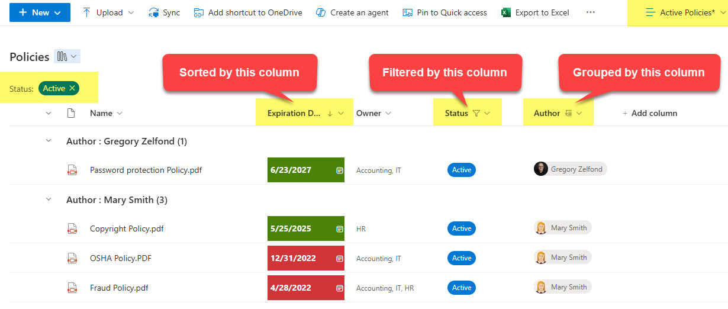Open the library switcher icon beside Policies
This screenshot has height=309, width=728.
tap(67, 56)
